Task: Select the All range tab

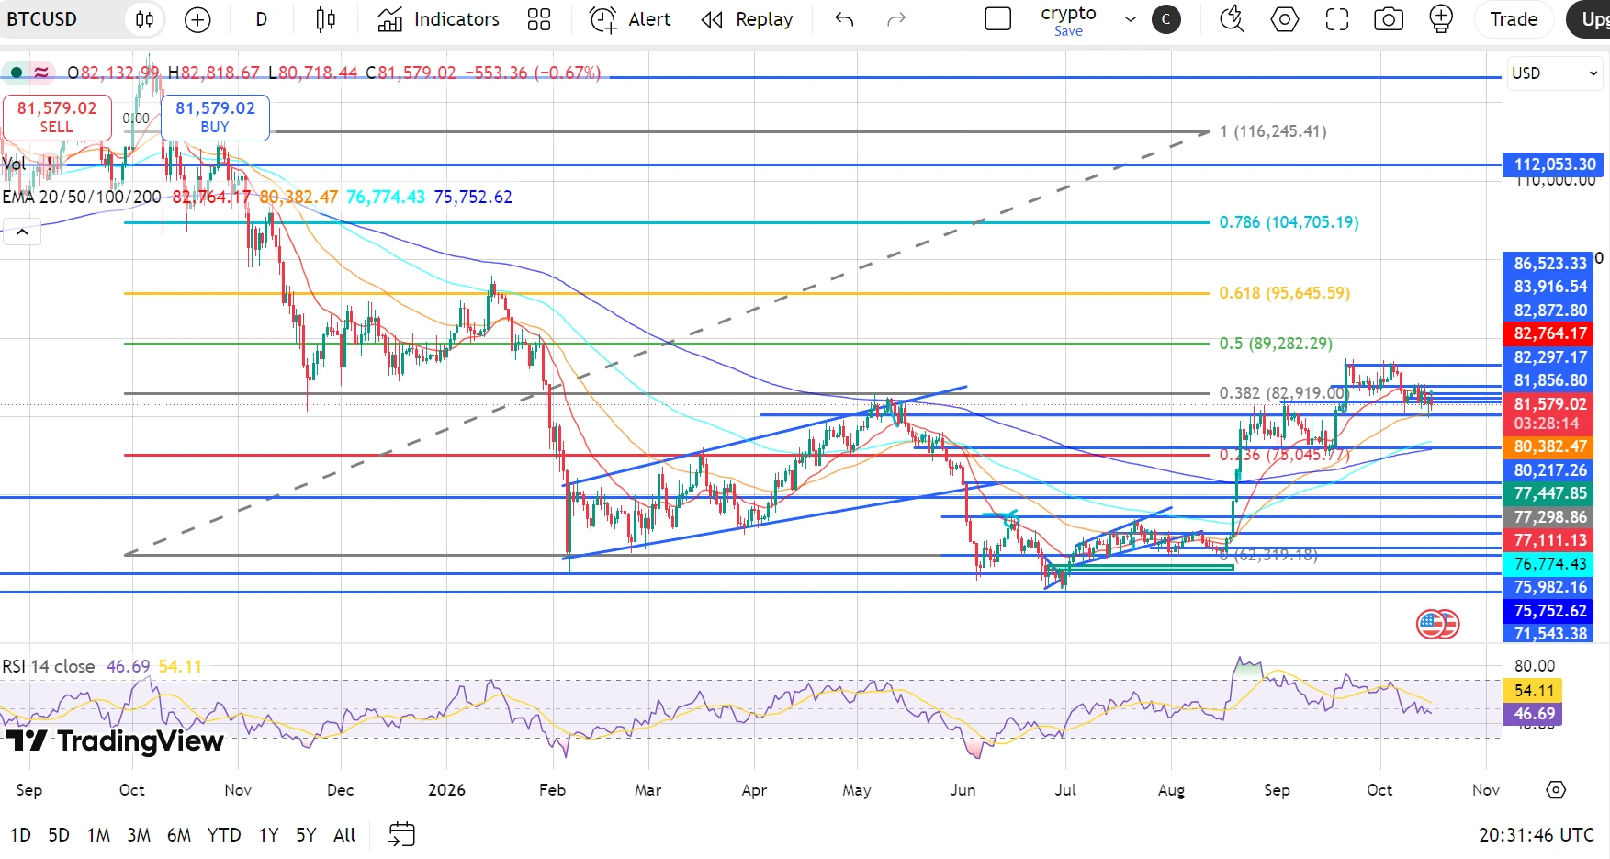Action: (x=344, y=835)
